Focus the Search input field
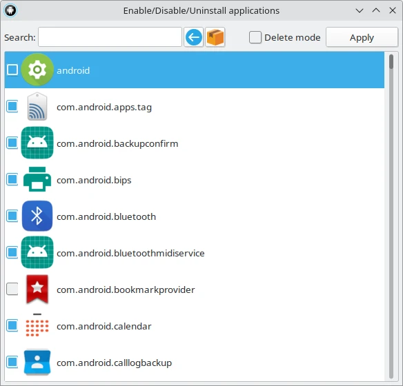Viewport: 403px width, 386px height. pos(110,37)
